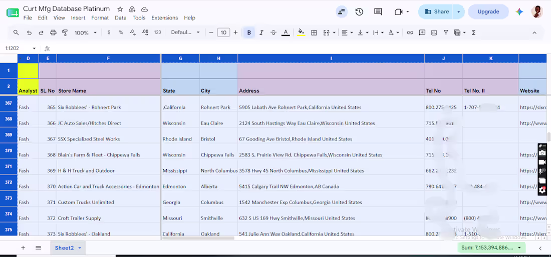
Task: Open the Share options dropdown arrow
Action: [x=458, y=11]
